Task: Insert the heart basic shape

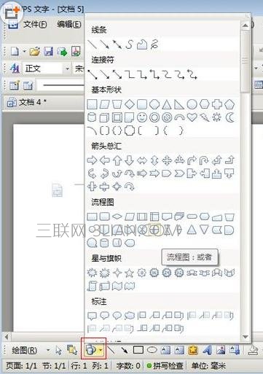Action: tap(192, 117)
